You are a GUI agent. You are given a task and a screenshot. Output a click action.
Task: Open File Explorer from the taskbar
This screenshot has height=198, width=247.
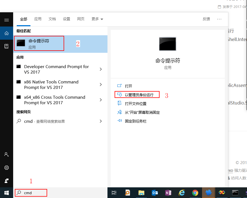(x=141, y=193)
